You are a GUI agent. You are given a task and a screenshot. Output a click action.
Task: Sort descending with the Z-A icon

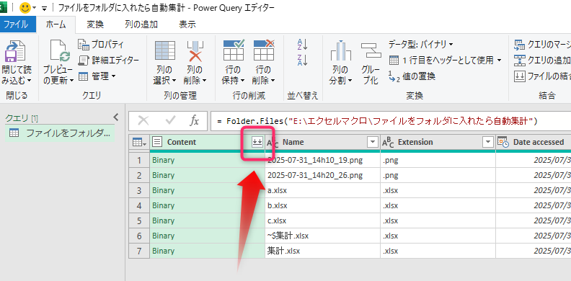click(x=303, y=60)
